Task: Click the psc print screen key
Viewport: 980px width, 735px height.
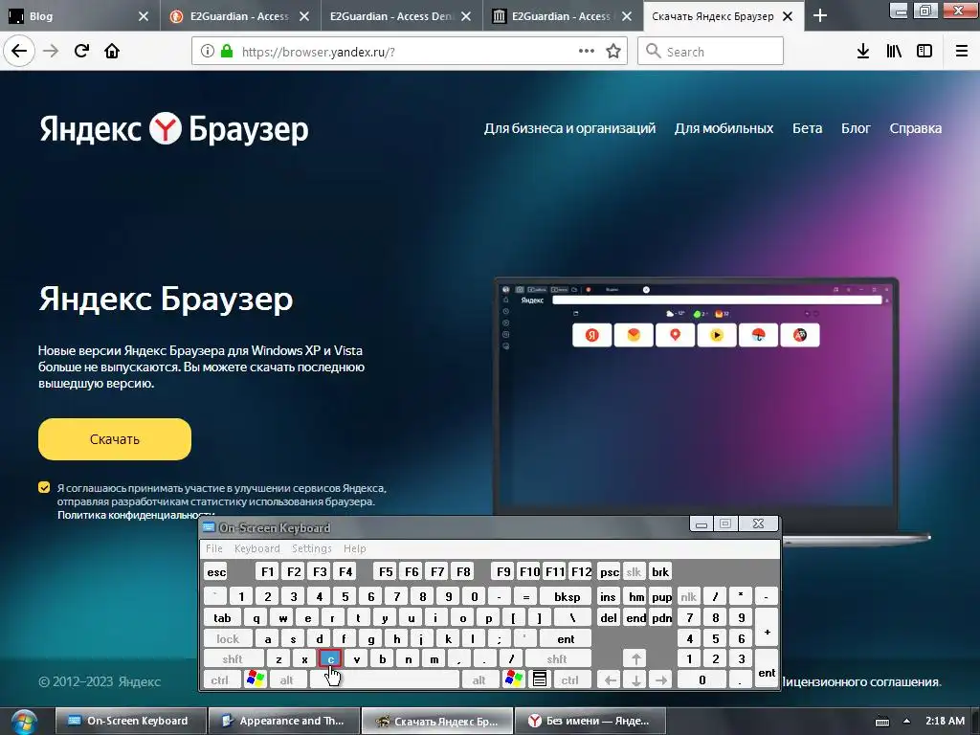Action: 609,572
